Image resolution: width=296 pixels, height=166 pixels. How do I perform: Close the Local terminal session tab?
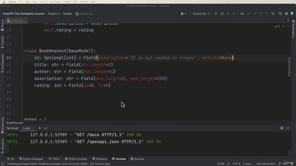33,128
